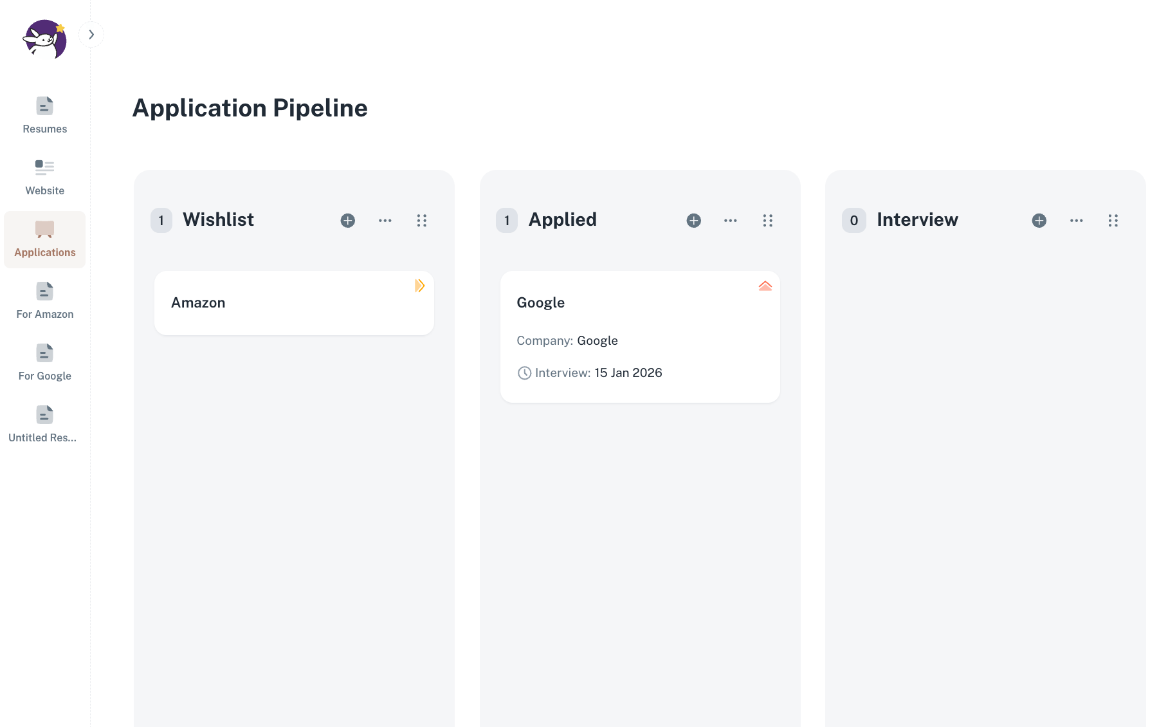Image resolution: width=1168 pixels, height=727 pixels.
Task: Open the Untitled Res... document icon
Action: click(x=44, y=415)
